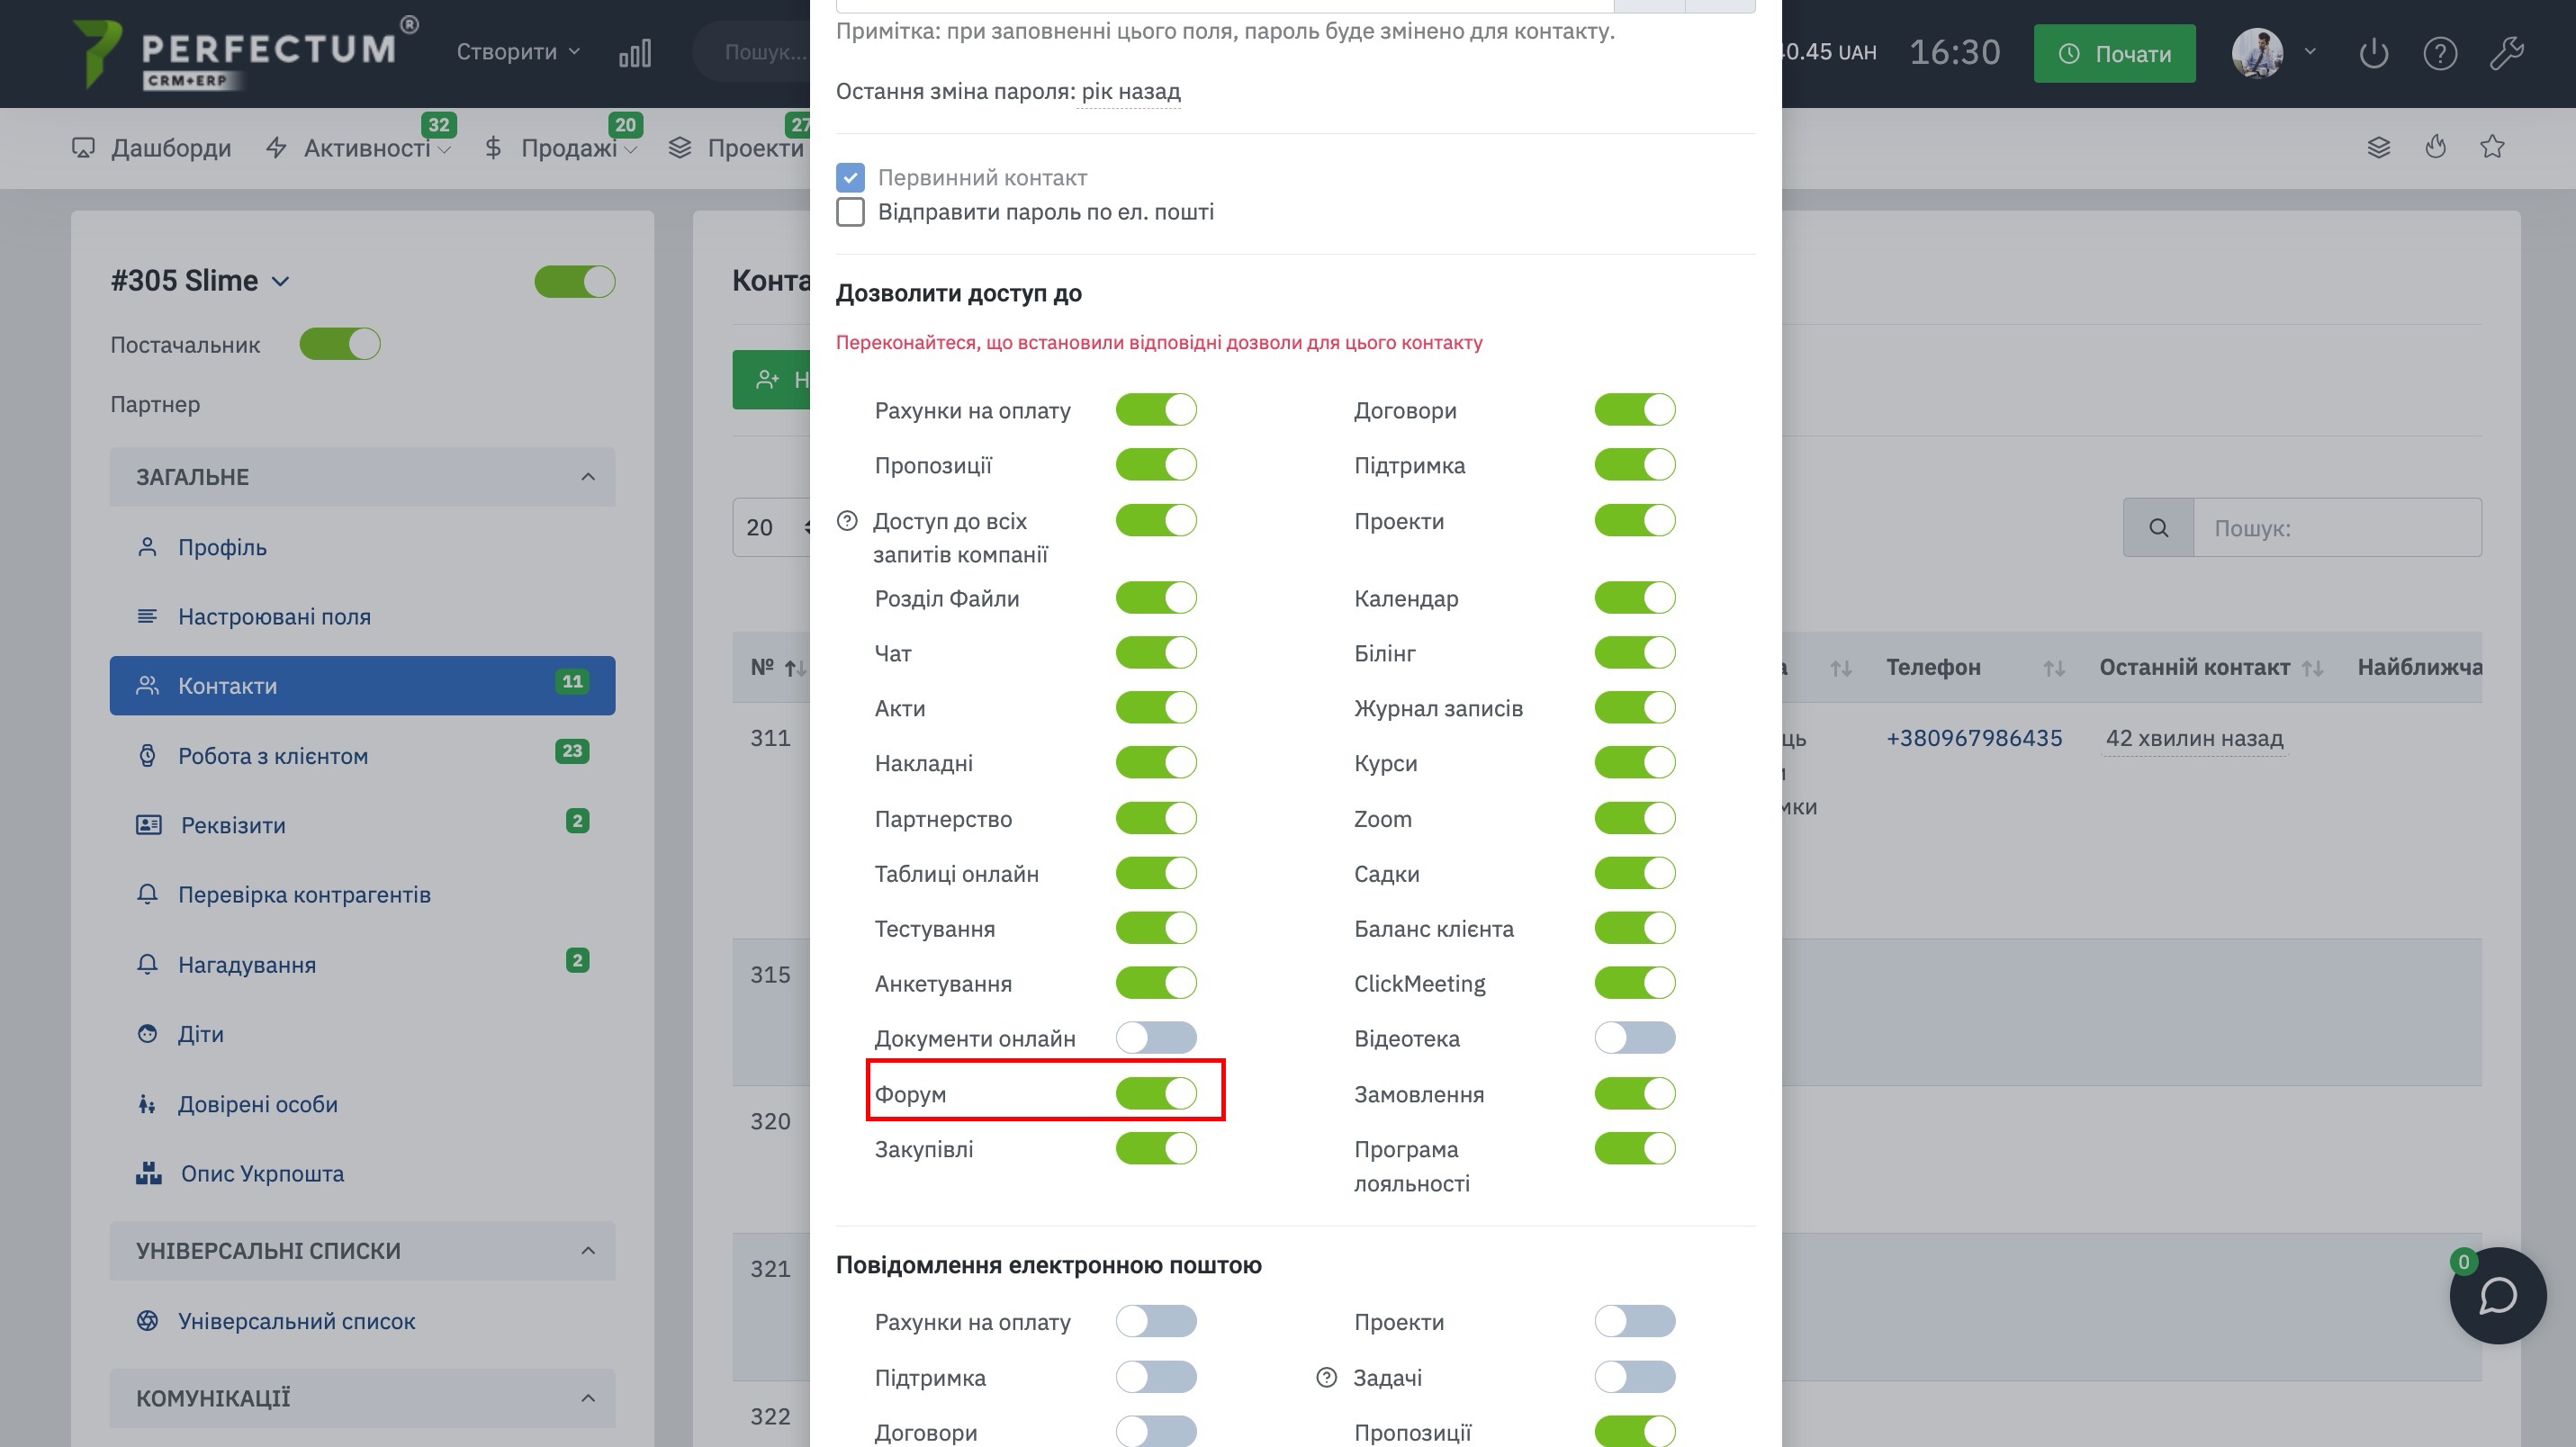Viewport: 2576px width, 1447px height.
Task: Toggle Первинний контакт checkbox
Action: coord(850,178)
